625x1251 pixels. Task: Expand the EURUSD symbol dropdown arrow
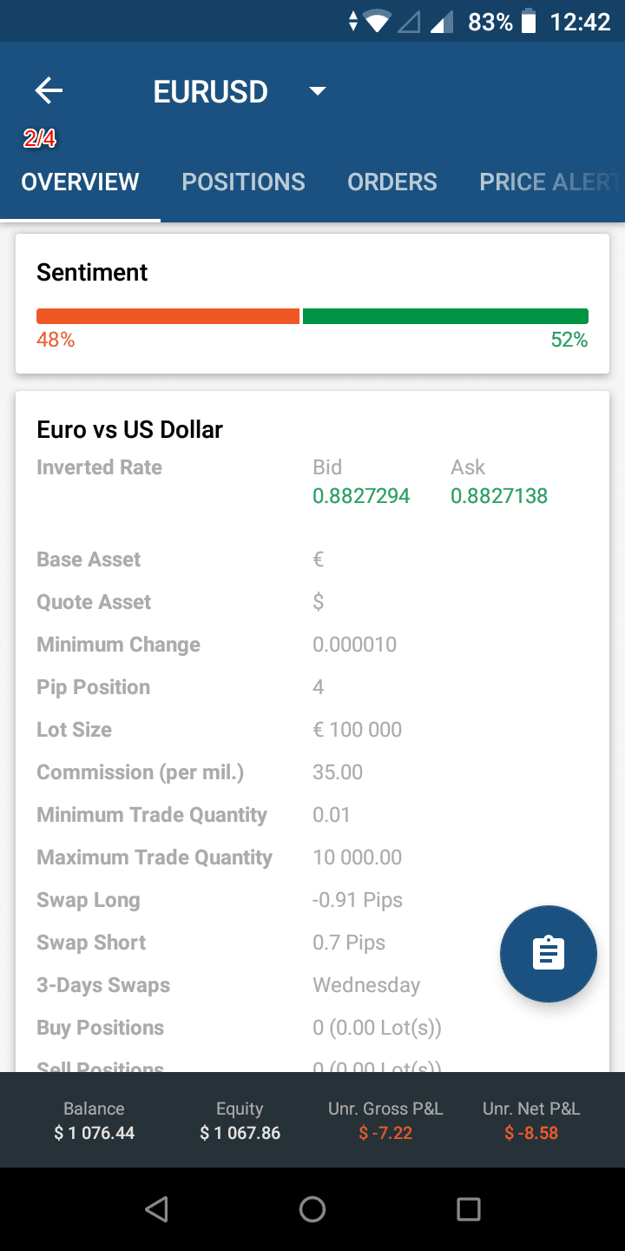tap(318, 91)
